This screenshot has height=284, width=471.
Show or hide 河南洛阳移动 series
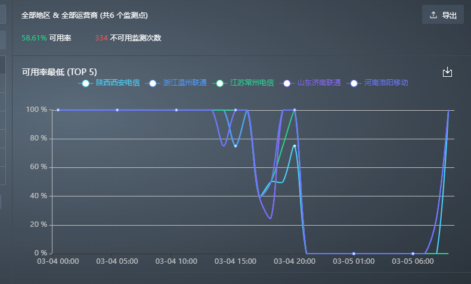tap(379, 83)
